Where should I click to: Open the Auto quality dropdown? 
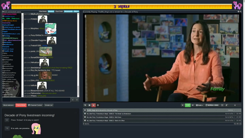(199, 105)
